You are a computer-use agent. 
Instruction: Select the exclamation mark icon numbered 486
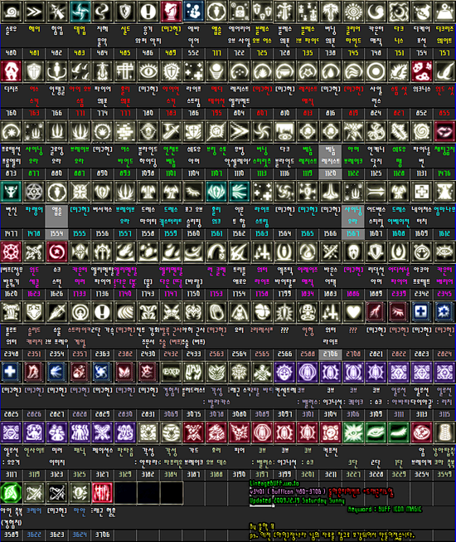148,12
